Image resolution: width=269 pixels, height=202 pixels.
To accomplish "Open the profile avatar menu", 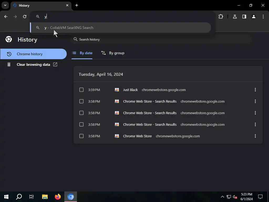I will tap(254, 17).
